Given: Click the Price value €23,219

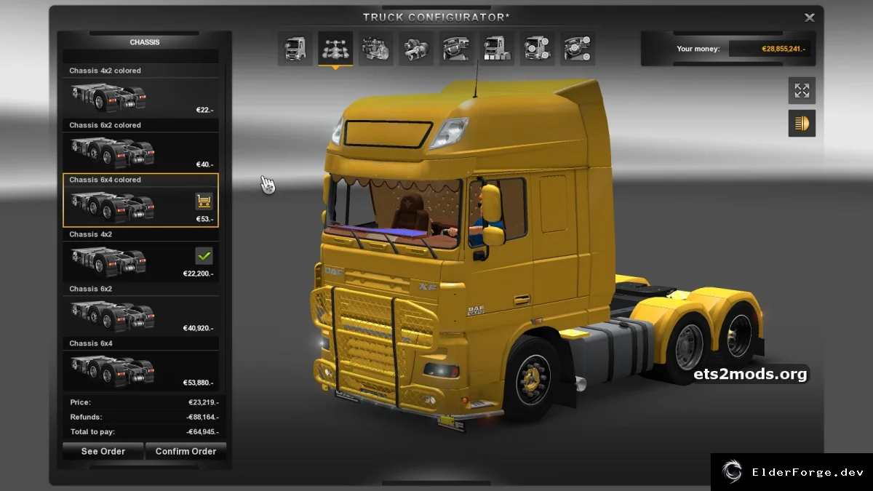Looking at the screenshot, I should pyautogui.click(x=203, y=402).
